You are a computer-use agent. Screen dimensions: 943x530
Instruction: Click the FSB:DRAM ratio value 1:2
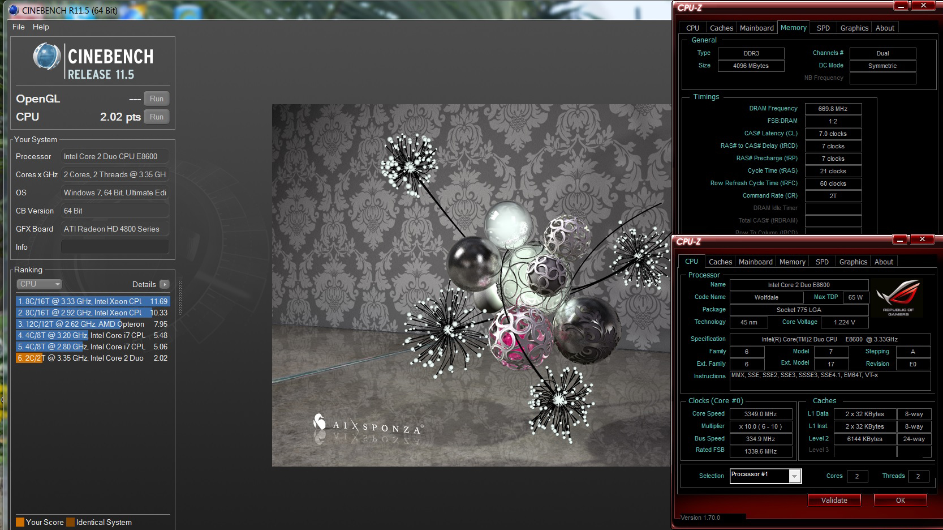(x=833, y=121)
